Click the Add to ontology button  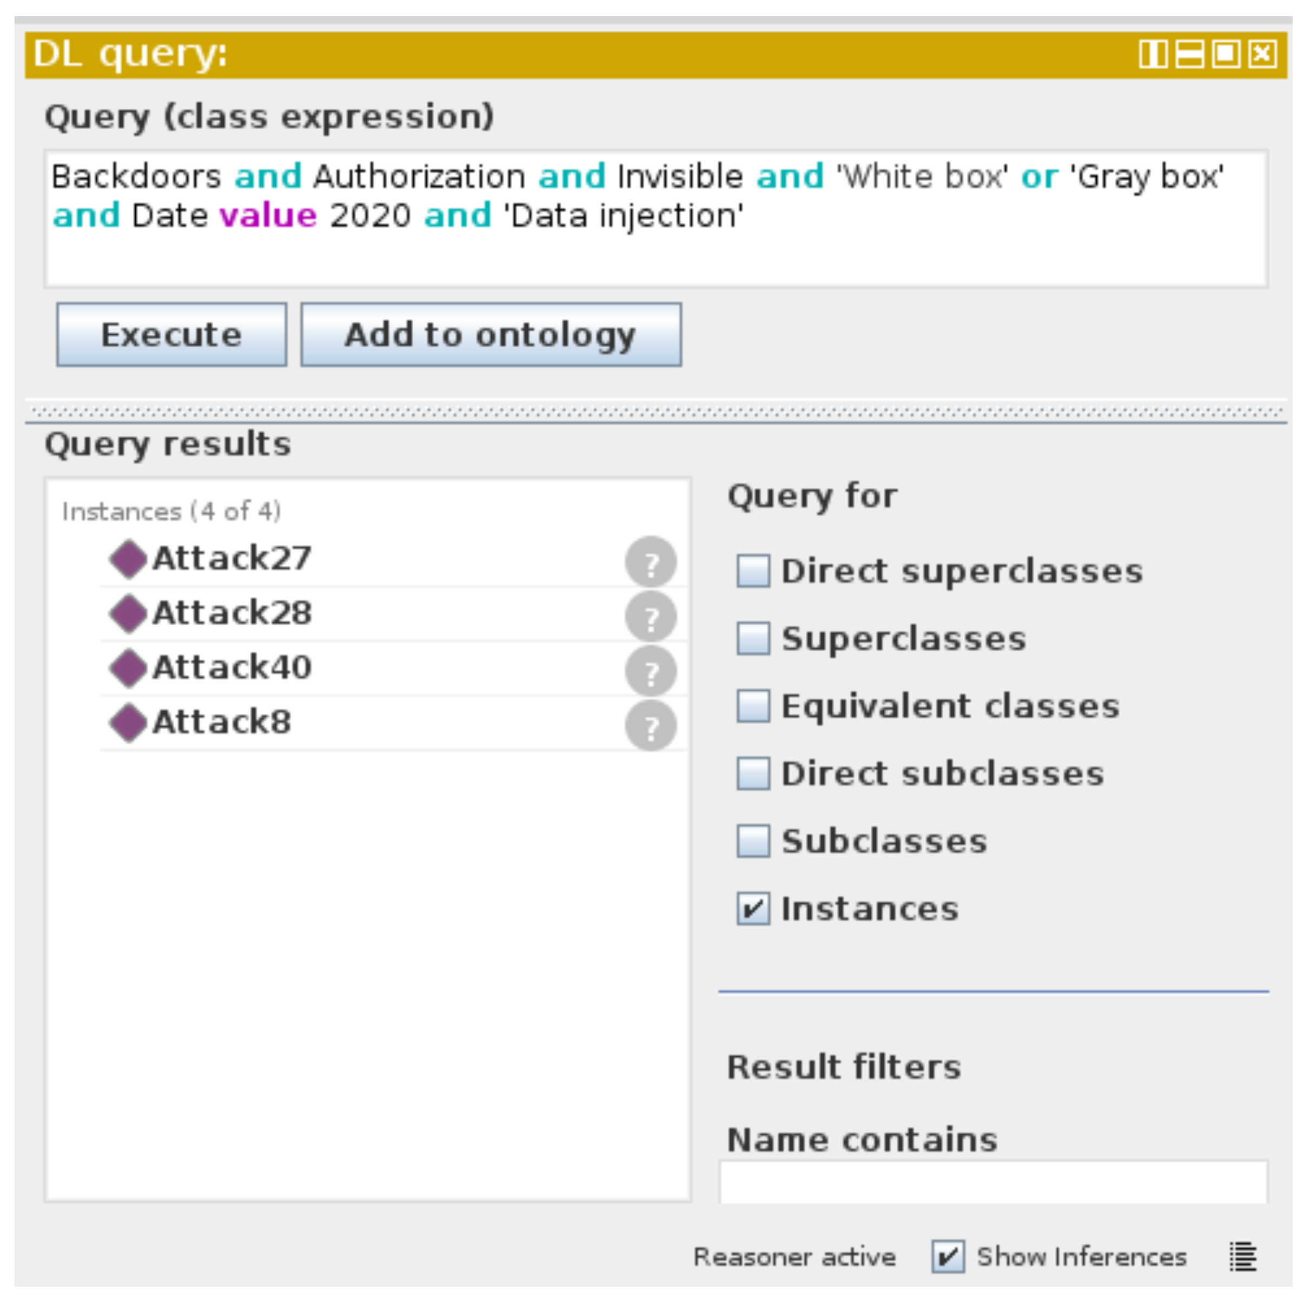[x=491, y=335]
